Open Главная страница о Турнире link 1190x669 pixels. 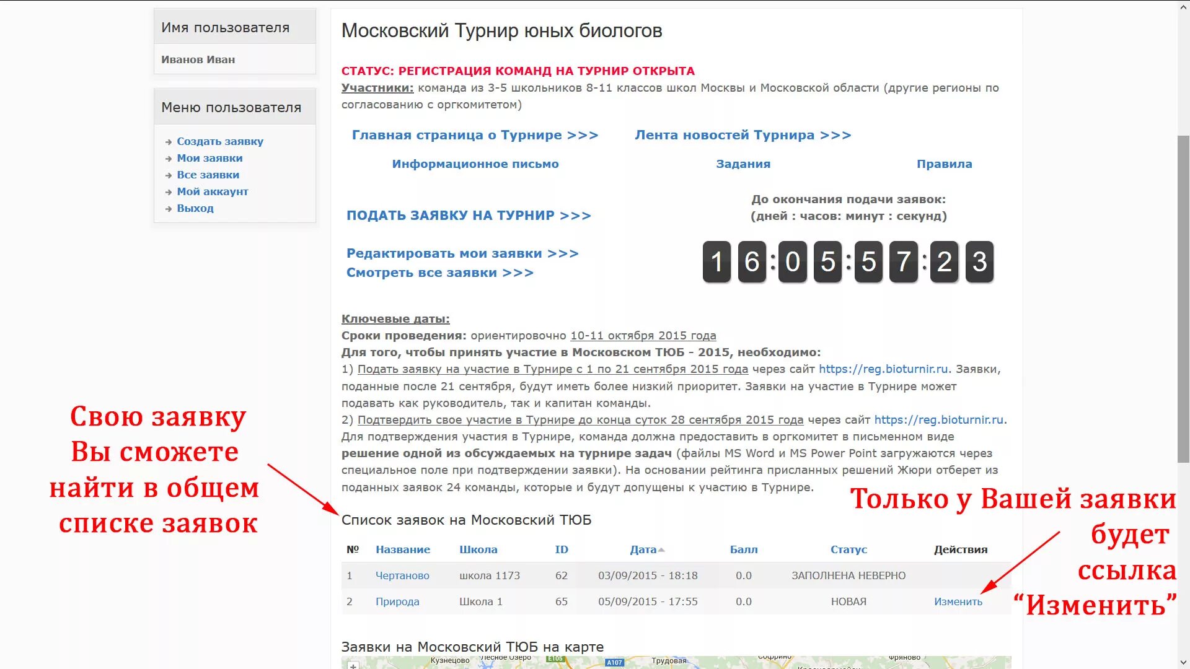(x=475, y=135)
